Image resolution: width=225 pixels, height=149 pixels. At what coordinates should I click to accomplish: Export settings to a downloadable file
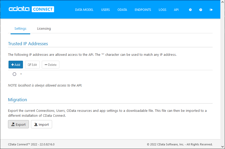click(x=18, y=124)
